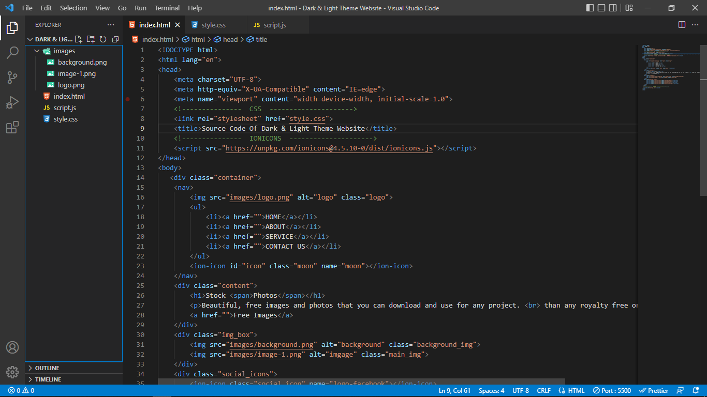Image resolution: width=707 pixels, height=397 pixels.
Task: Open the Accounts menu icon
Action: pyautogui.click(x=12, y=347)
